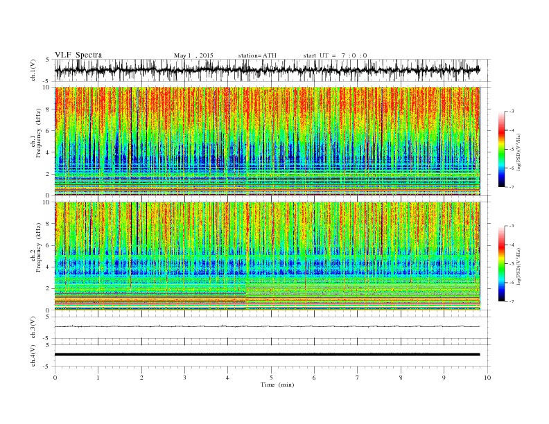Click time-axis tick label "3"
Viewport: 549px width, 424px height.
coord(184,378)
